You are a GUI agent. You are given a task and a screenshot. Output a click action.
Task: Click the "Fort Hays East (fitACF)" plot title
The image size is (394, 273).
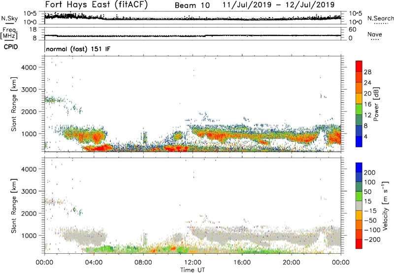pos(97,4)
